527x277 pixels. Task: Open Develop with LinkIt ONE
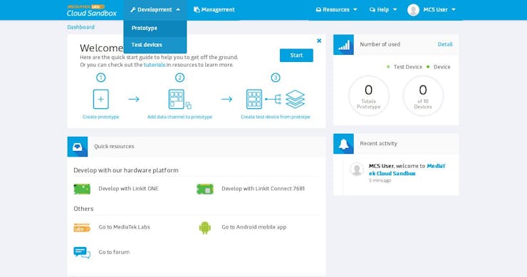(x=128, y=189)
